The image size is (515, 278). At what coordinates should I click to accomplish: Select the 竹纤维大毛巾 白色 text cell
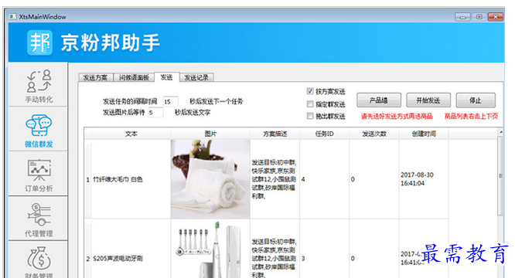click(x=131, y=179)
